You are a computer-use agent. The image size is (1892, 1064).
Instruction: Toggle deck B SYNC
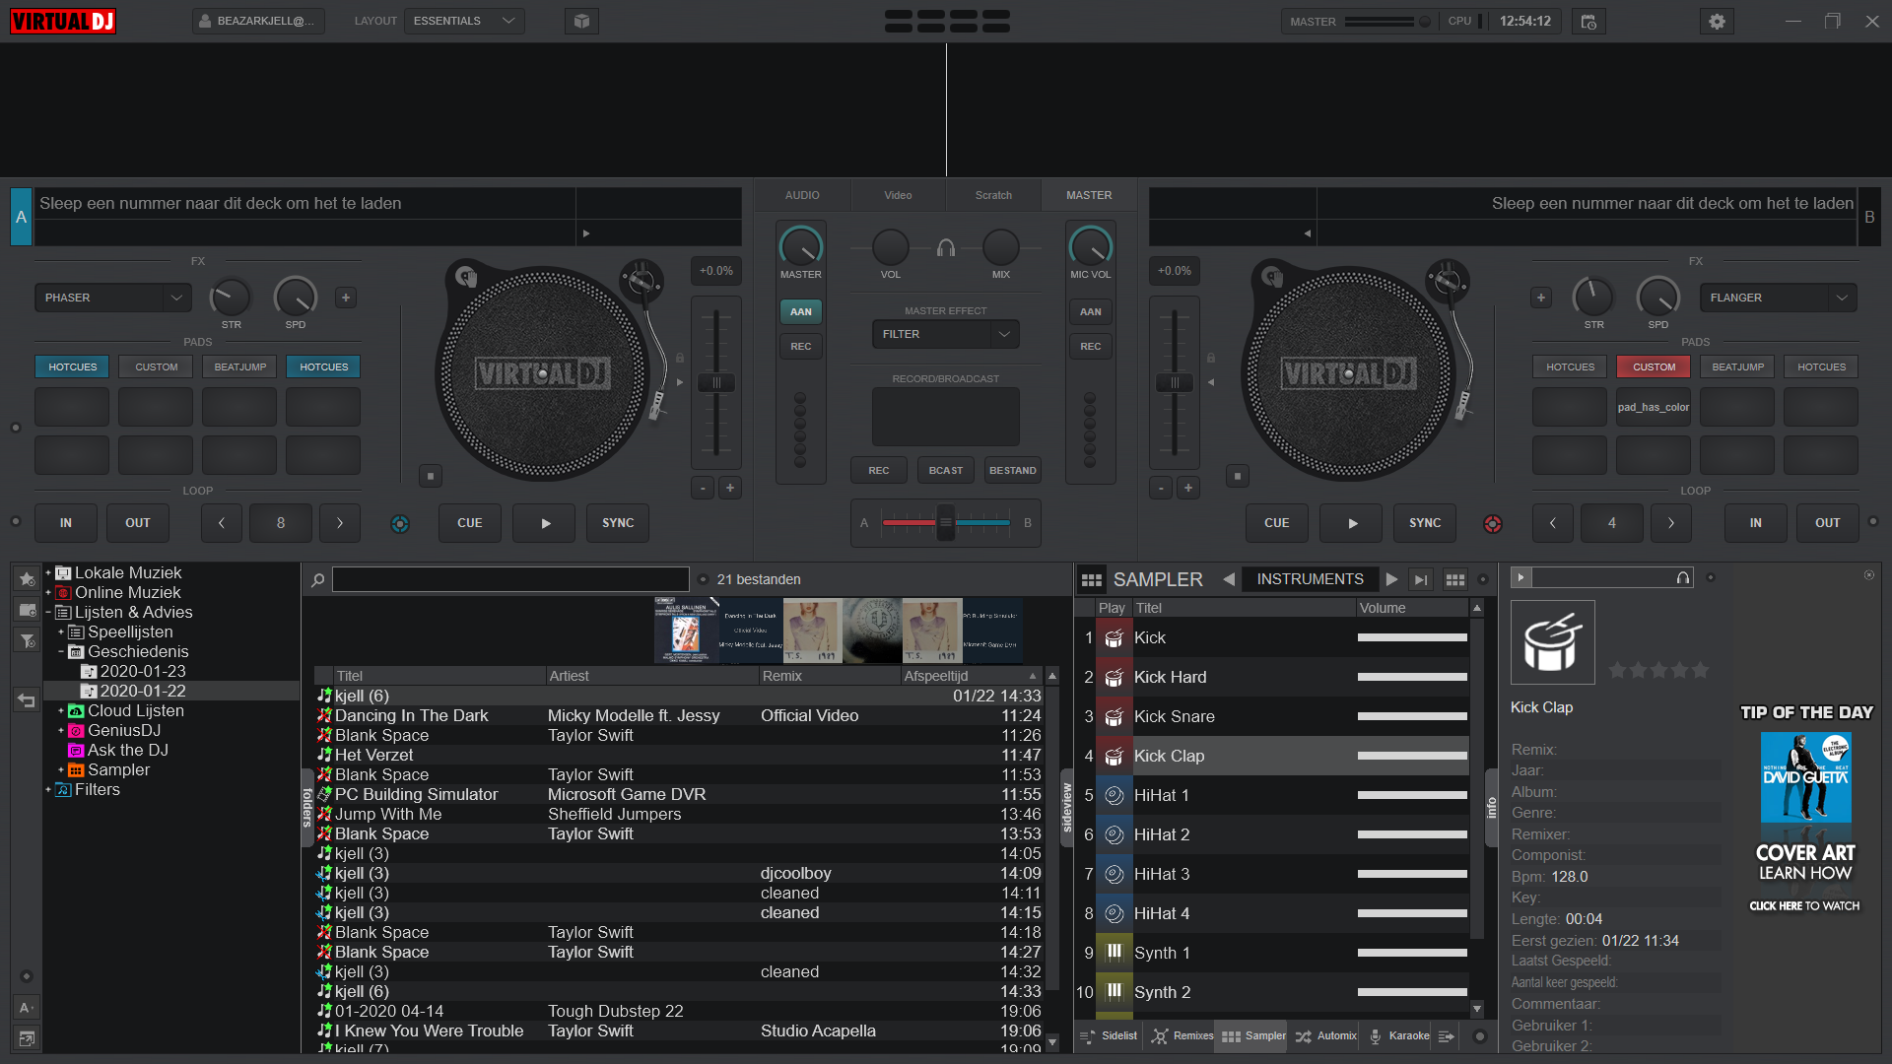(1424, 523)
